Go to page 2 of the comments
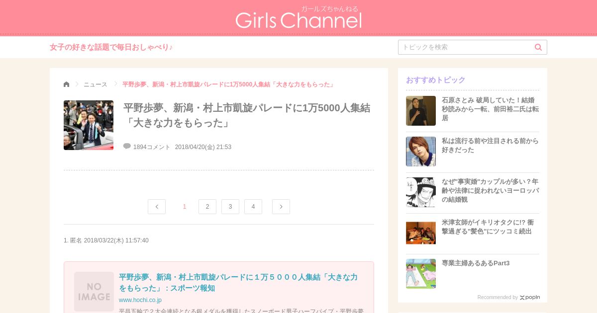Viewport: 597px width, 313px height. [207, 207]
